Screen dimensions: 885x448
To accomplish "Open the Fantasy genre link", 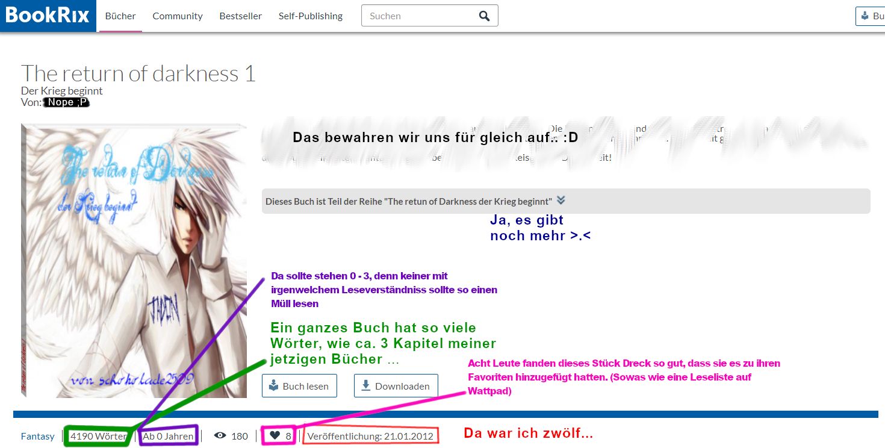I will pyautogui.click(x=38, y=436).
